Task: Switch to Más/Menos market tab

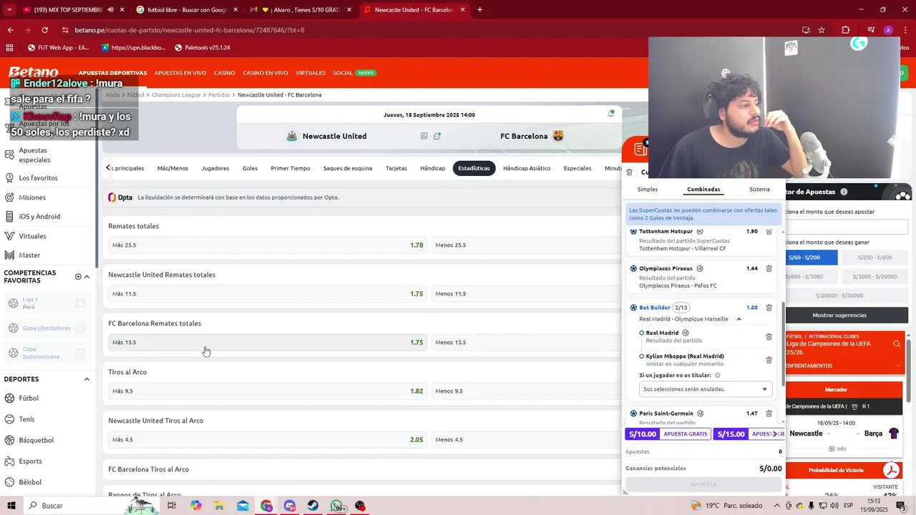Action: click(x=172, y=168)
